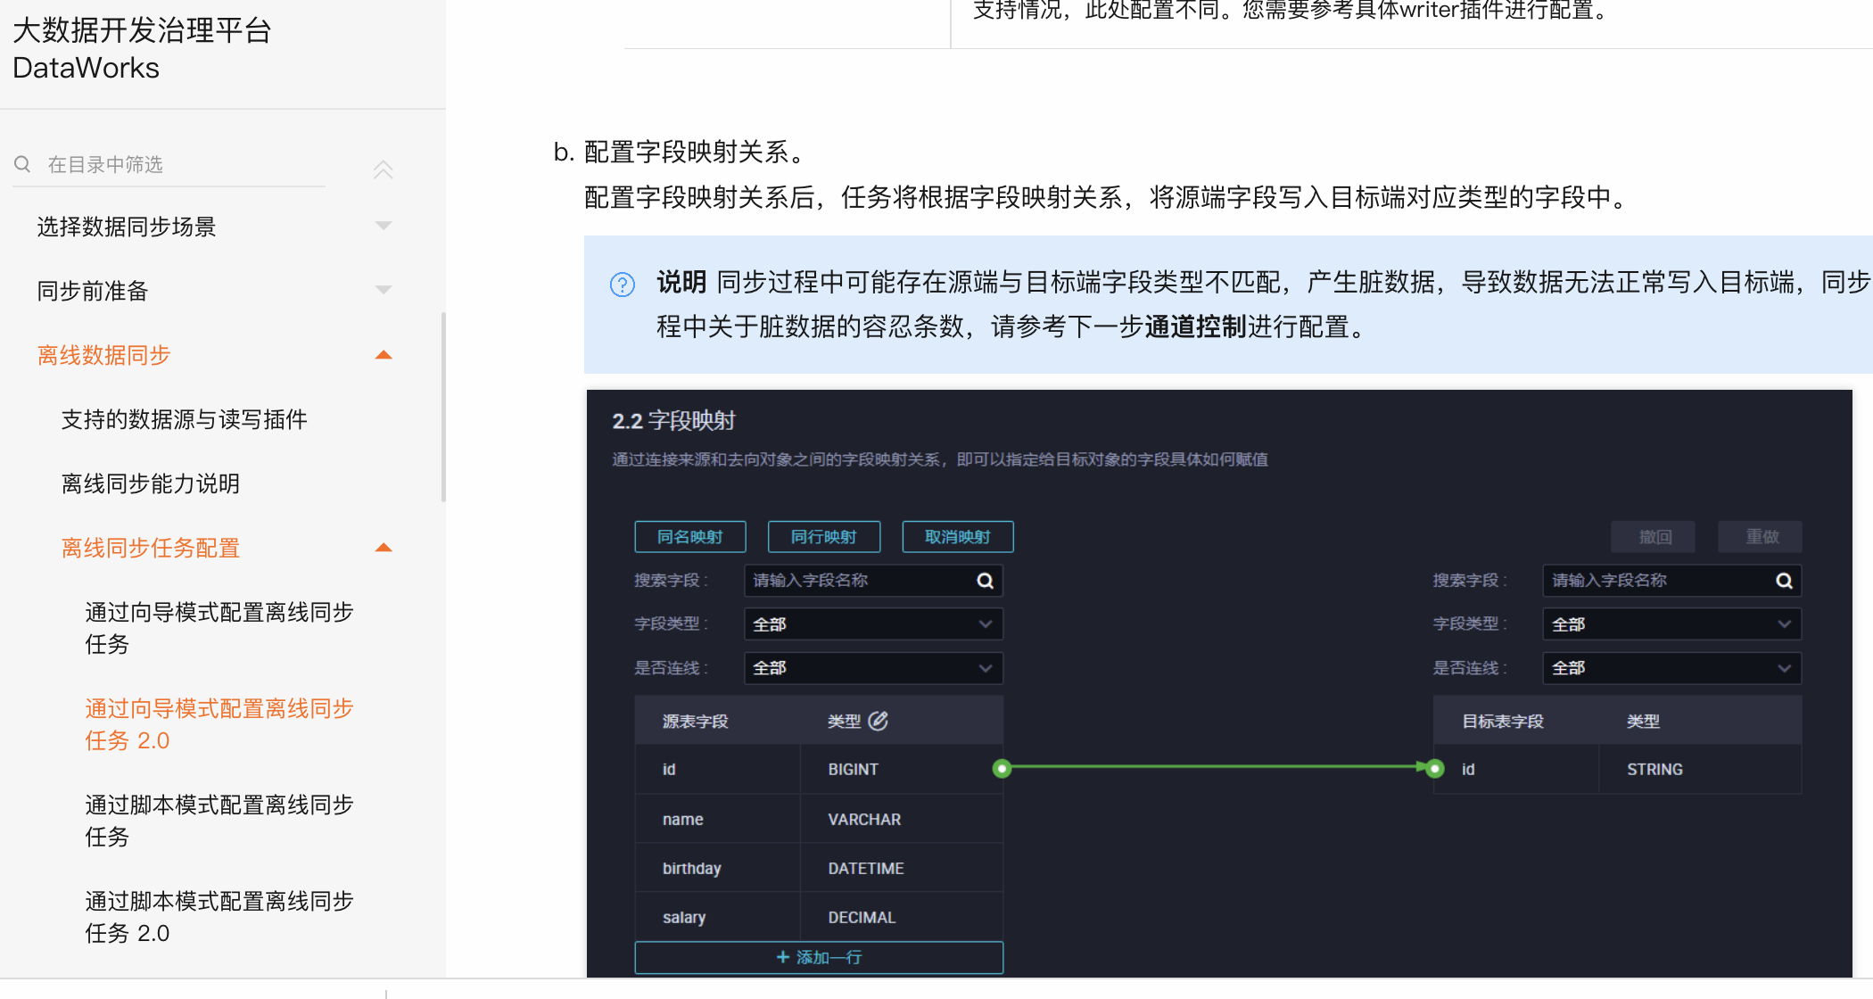1873x999 pixels.
Task: Expand the 同步前准备 section
Action: tap(384, 290)
